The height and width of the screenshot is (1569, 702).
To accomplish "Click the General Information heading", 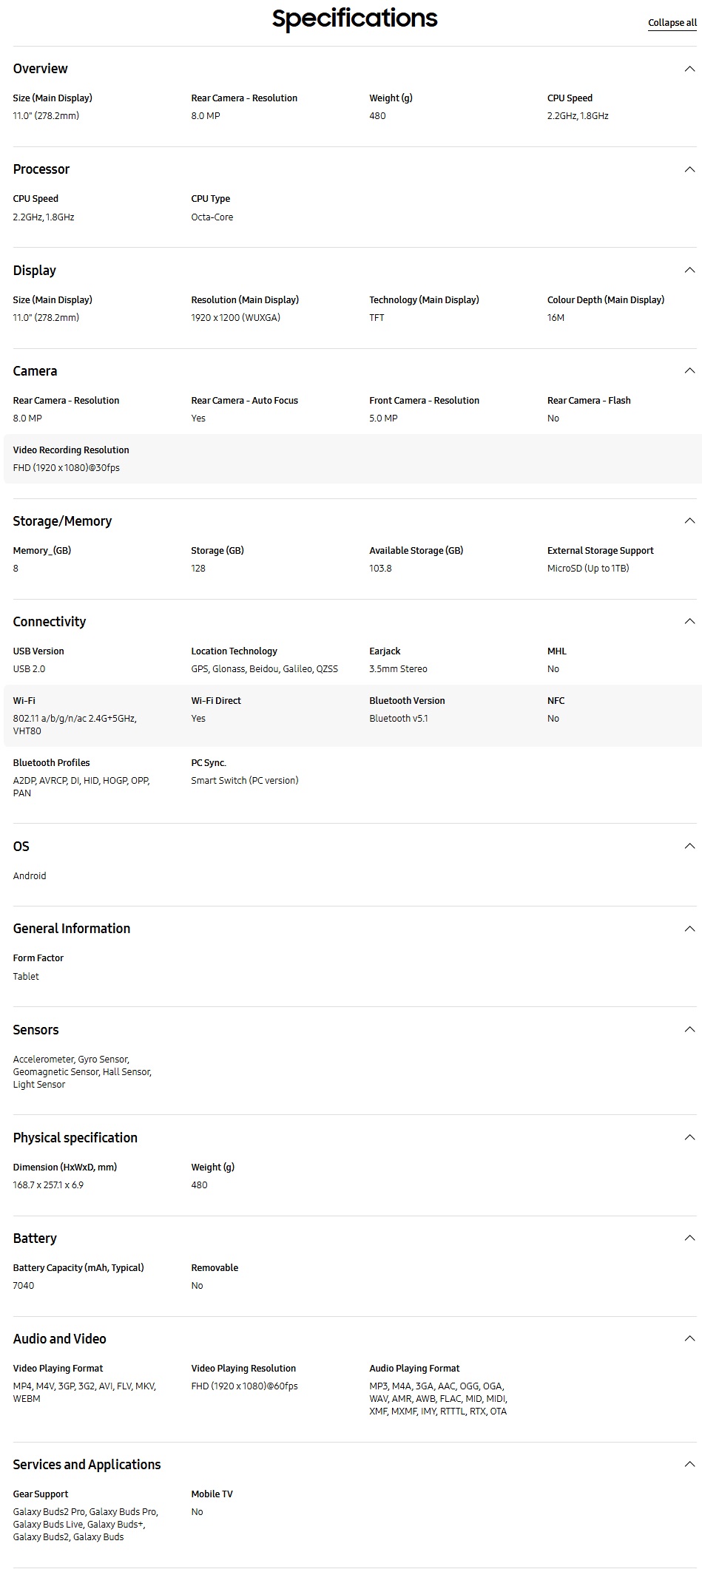I will pyautogui.click(x=72, y=929).
